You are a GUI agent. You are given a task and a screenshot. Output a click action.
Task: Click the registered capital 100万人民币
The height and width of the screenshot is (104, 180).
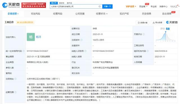pyautogui.click(x=98, y=40)
